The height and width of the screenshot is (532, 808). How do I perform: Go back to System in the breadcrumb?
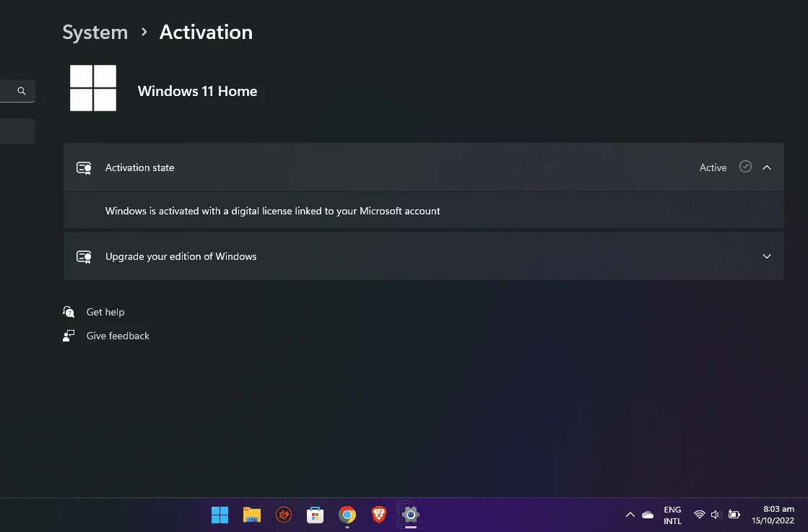click(x=95, y=32)
